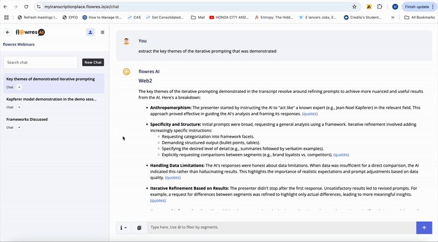
Task: Open Refresh meetings bookmark
Action: click(x=37, y=17)
